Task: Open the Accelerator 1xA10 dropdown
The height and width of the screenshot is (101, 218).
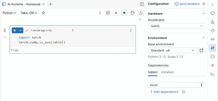Action: [177, 26]
